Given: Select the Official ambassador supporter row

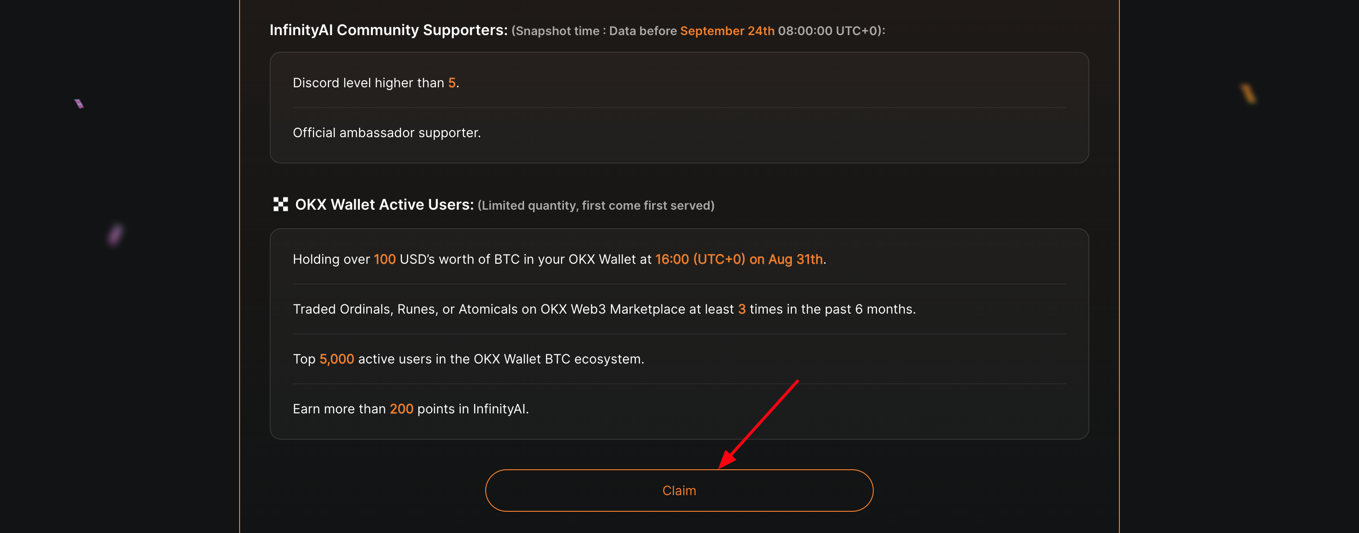Looking at the screenshot, I should pyautogui.click(x=679, y=133).
